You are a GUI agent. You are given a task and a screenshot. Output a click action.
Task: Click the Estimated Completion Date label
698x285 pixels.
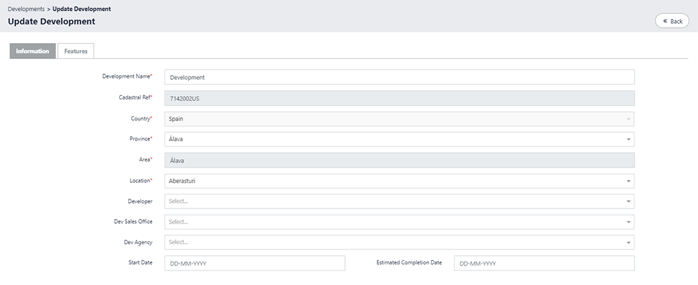tap(409, 262)
